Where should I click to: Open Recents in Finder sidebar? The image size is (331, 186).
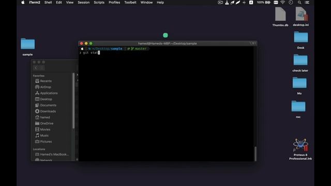[46, 81]
